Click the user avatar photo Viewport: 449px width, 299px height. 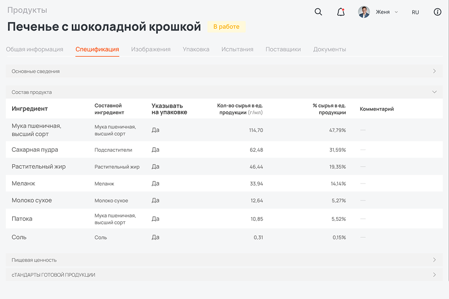(x=364, y=12)
